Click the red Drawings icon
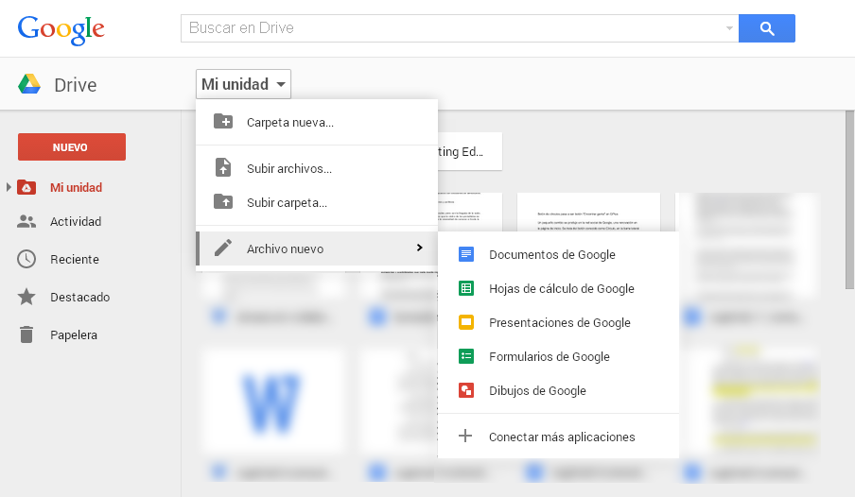Screen dimensions: 855x497 click(x=466, y=390)
